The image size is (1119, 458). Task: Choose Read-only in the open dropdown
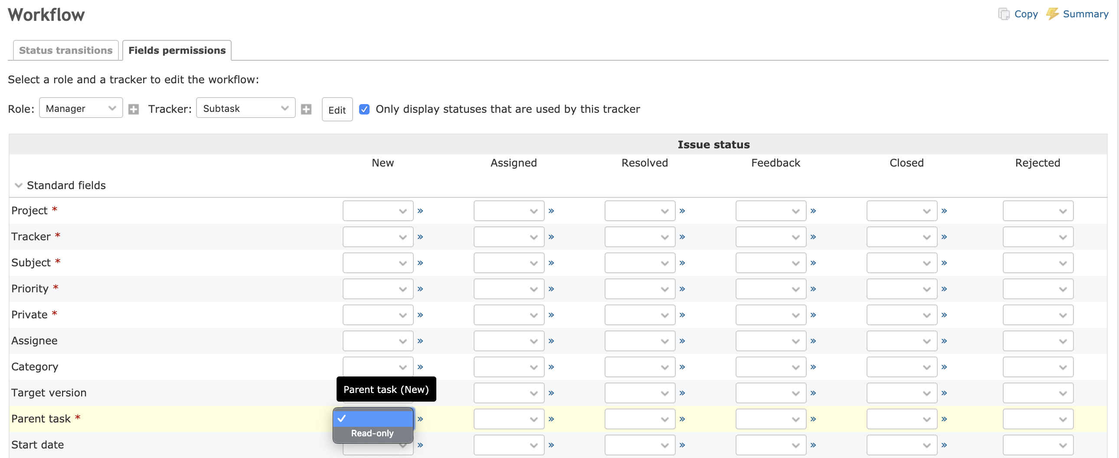pos(373,433)
